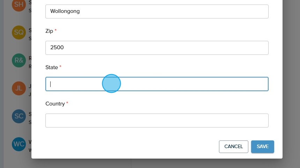Open the WC contact avatar

18,144
